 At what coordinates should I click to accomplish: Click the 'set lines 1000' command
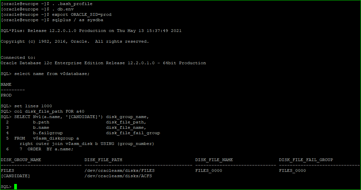(x=33, y=106)
